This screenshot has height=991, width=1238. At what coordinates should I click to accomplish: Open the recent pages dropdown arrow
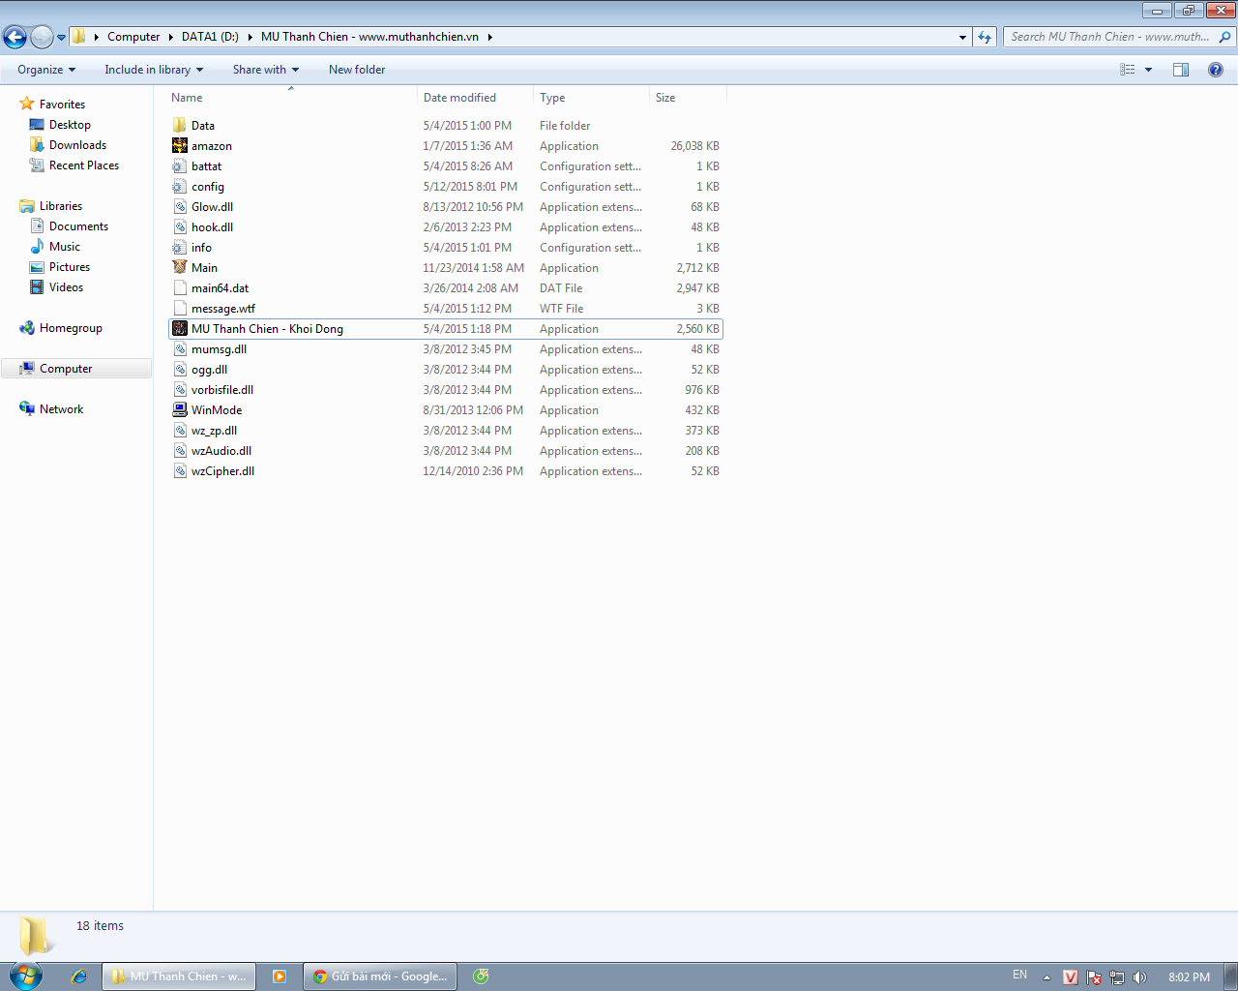pyautogui.click(x=62, y=38)
